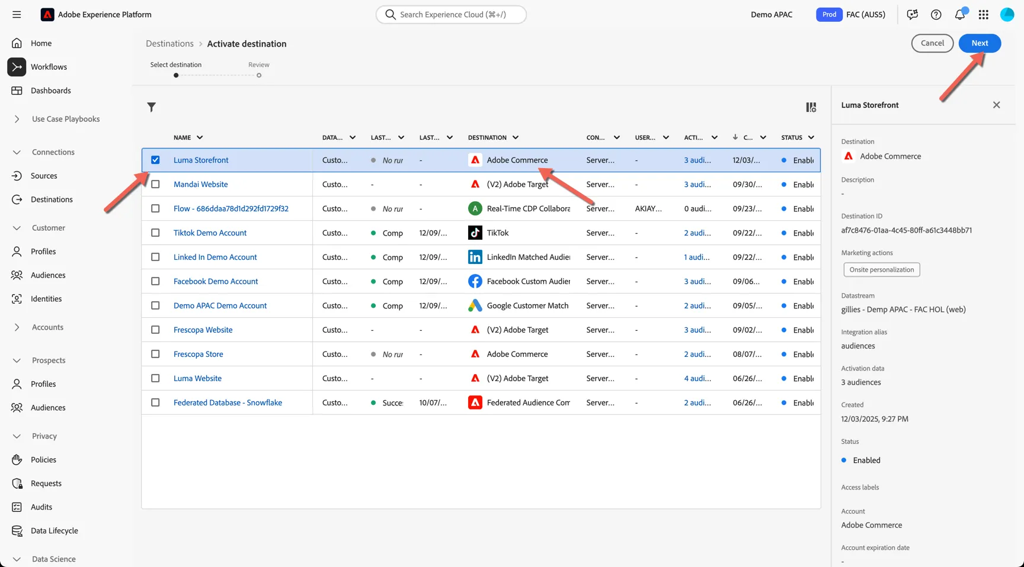The width and height of the screenshot is (1024, 567).
Task: Open the Mandai Website destination link
Action: point(200,184)
